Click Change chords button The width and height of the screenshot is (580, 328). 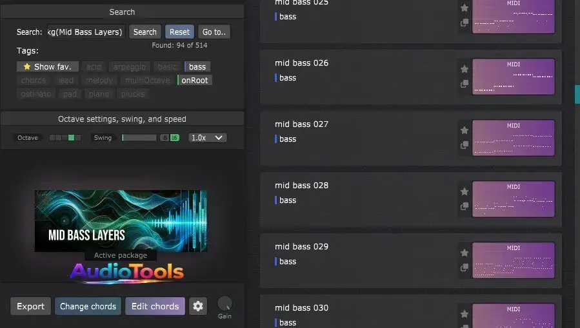(88, 306)
